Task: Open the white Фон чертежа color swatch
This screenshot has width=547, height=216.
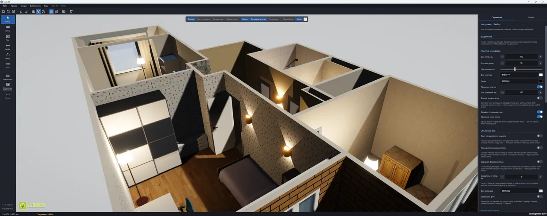Action: (541, 75)
